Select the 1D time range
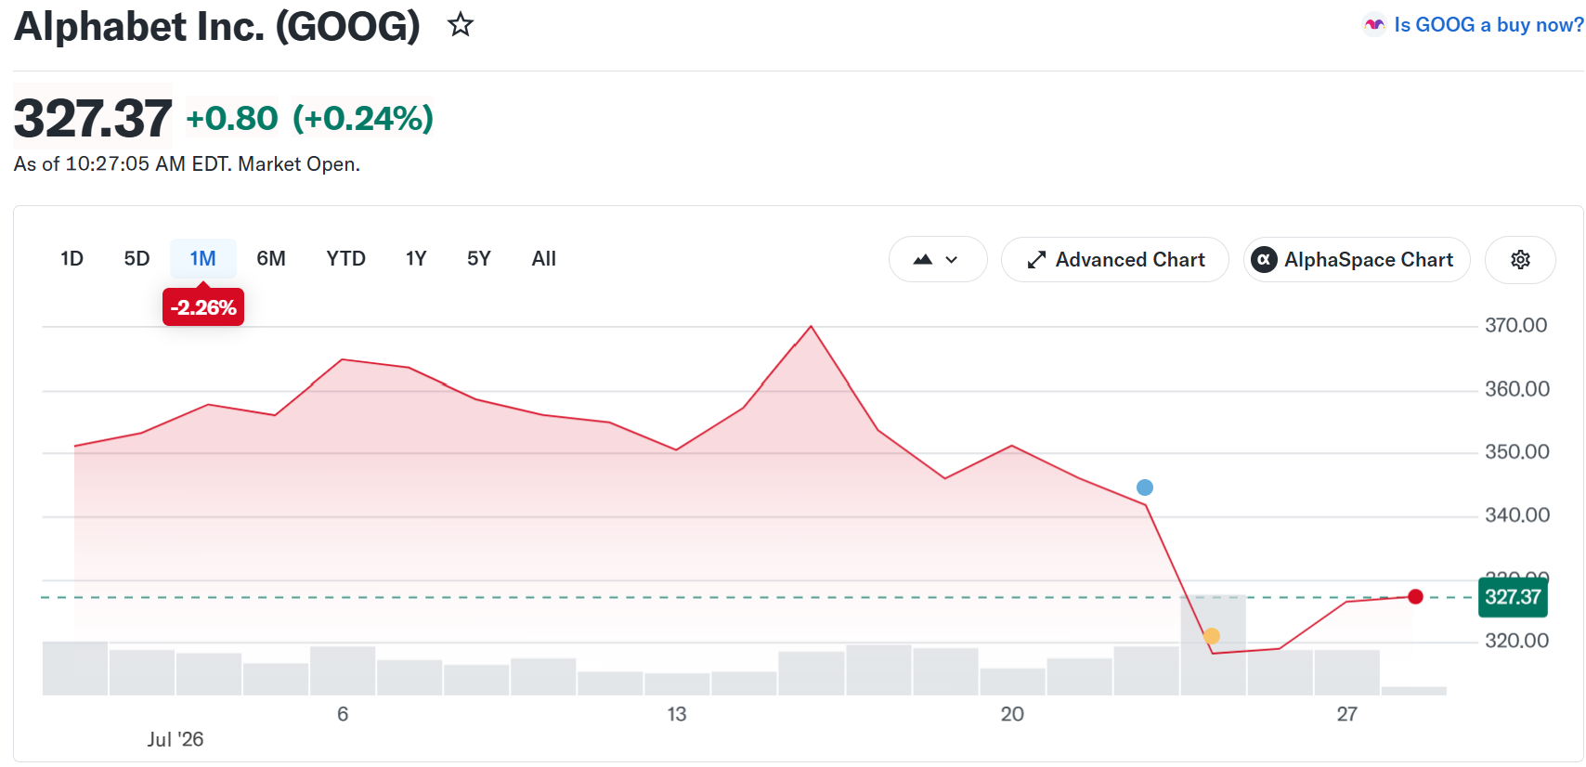 click(x=71, y=259)
